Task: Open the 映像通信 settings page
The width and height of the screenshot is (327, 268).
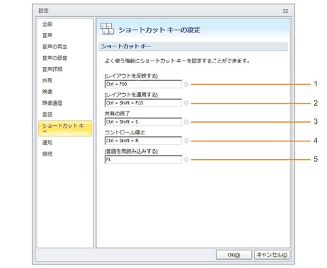Action: pyautogui.click(x=52, y=103)
